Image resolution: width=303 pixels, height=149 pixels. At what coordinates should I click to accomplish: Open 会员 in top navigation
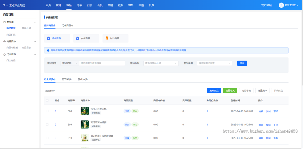pyautogui.click(x=100, y=5)
